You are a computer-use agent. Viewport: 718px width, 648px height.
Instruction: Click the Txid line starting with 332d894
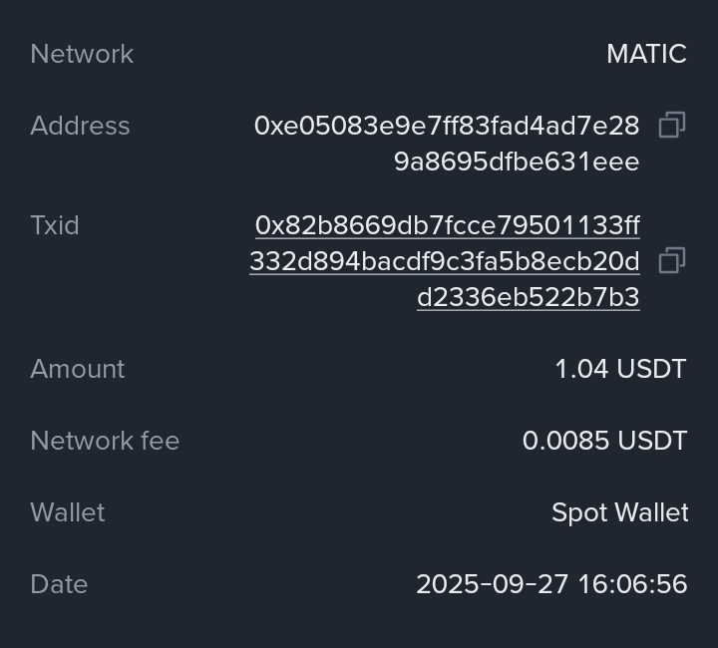(x=445, y=261)
